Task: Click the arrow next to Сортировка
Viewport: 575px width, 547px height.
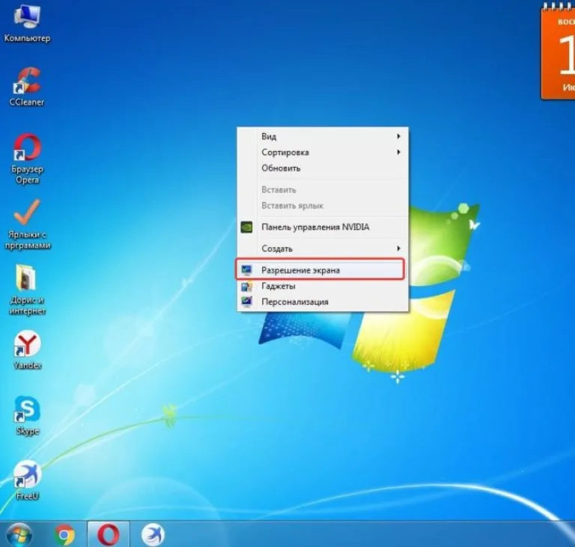Action: tap(398, 152)
